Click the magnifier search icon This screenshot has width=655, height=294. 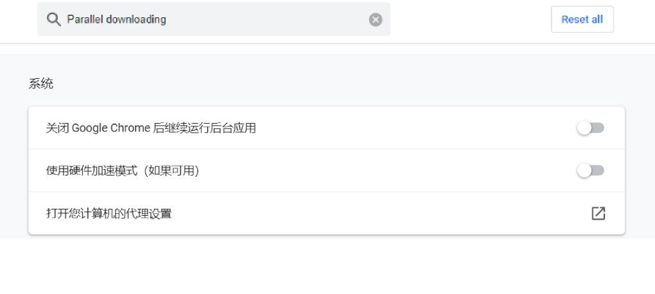[x=54, y=19]
